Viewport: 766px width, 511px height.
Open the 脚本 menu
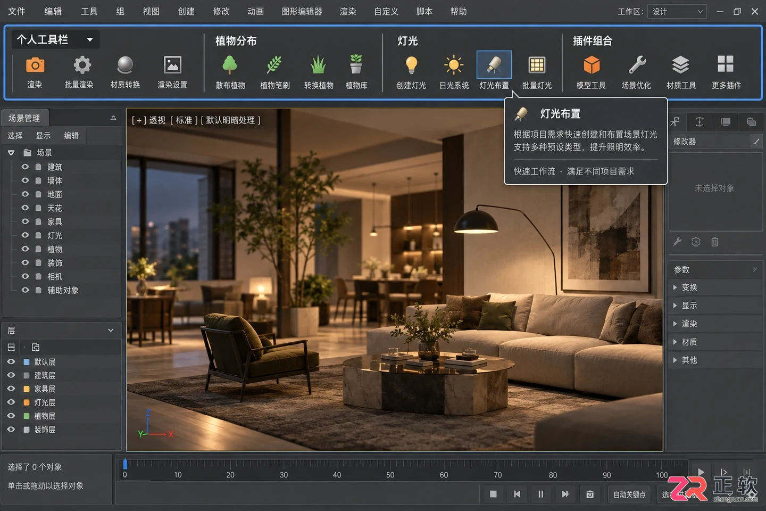tap(424, 12)
